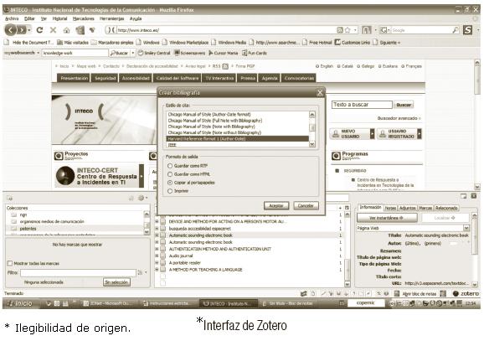
Task: Check Mostrar todas las marcas box
Action: [x=10, y=263]
